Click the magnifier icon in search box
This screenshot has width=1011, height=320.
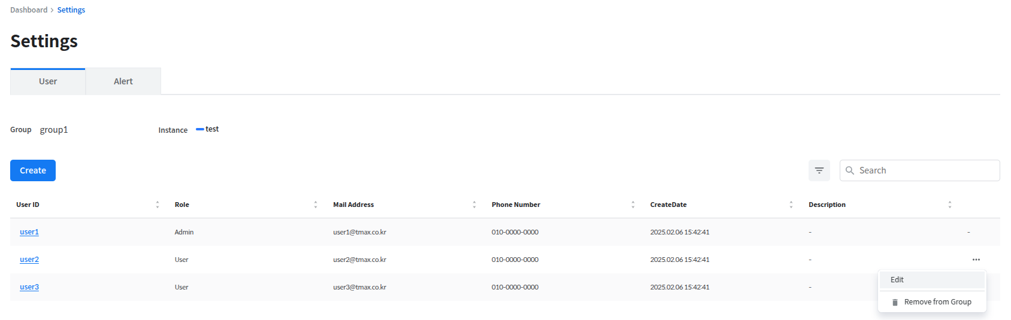tap(849, 170)
